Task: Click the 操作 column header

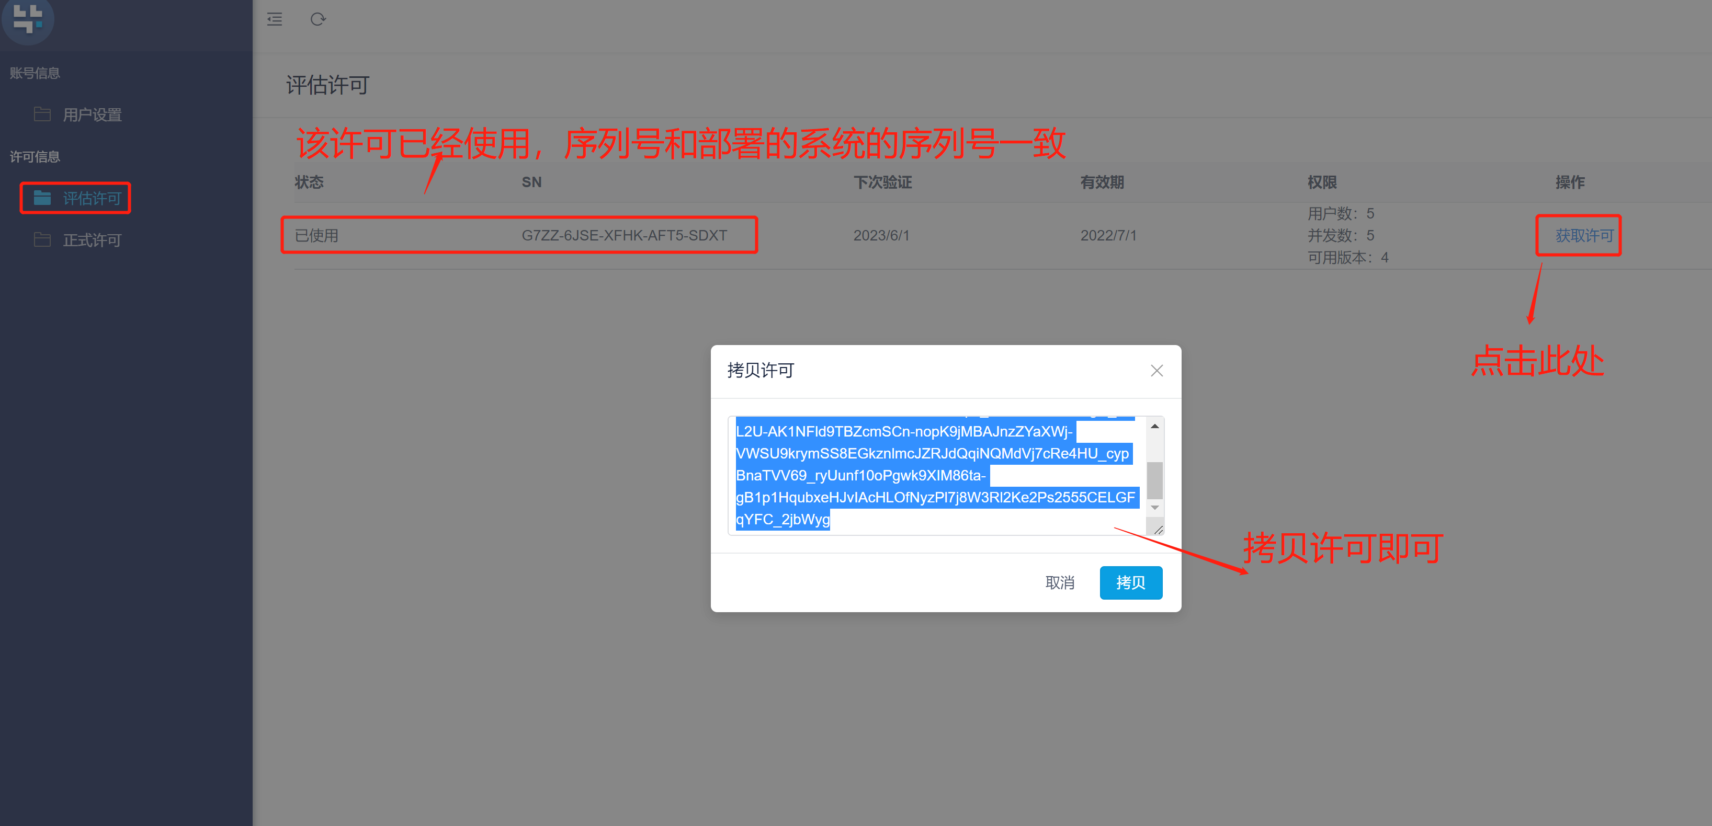Action: (1570, 182)
